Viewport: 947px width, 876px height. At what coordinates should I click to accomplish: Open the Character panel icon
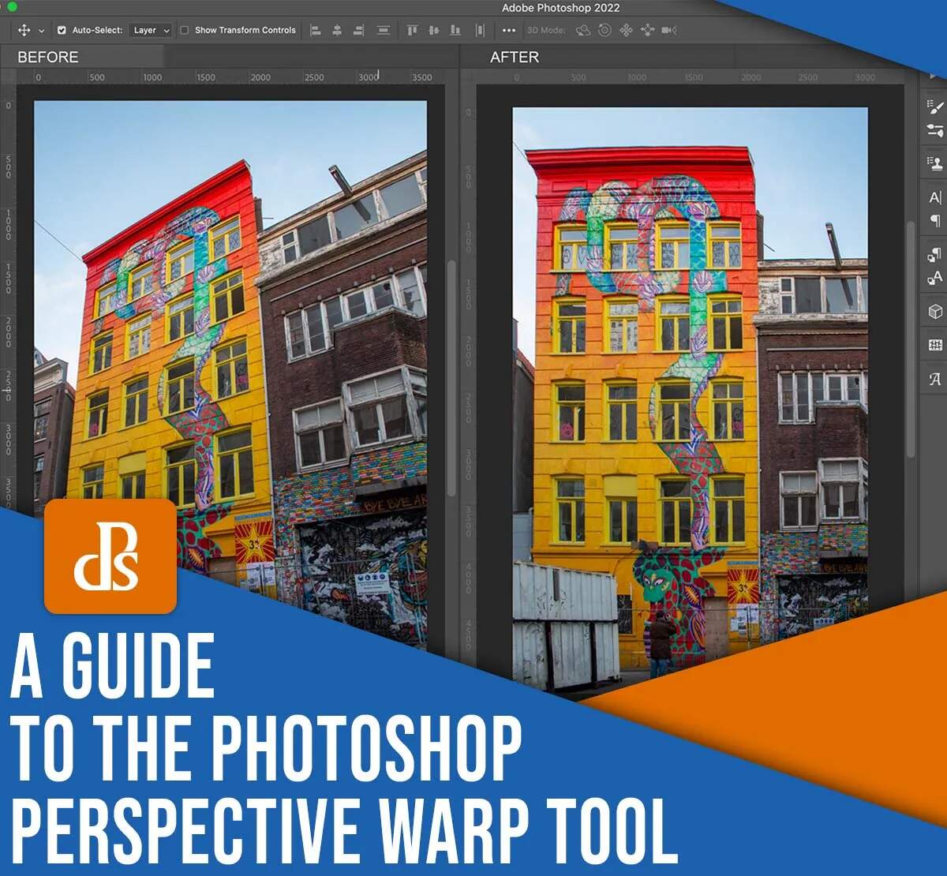tap(935, 197)
